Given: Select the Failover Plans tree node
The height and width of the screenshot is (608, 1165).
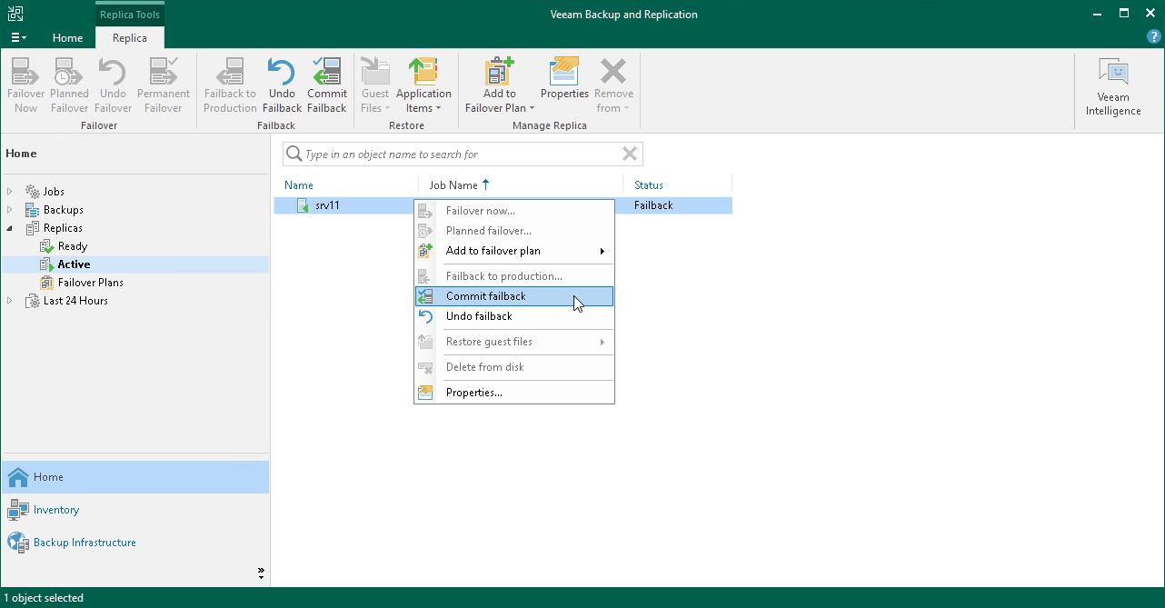Looking at the screenshot, I should tap(90, 283).
